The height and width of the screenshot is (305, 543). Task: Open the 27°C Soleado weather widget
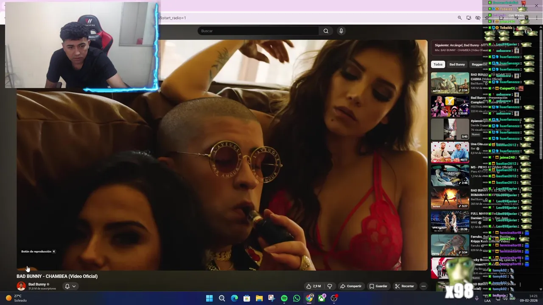(15, 298)
